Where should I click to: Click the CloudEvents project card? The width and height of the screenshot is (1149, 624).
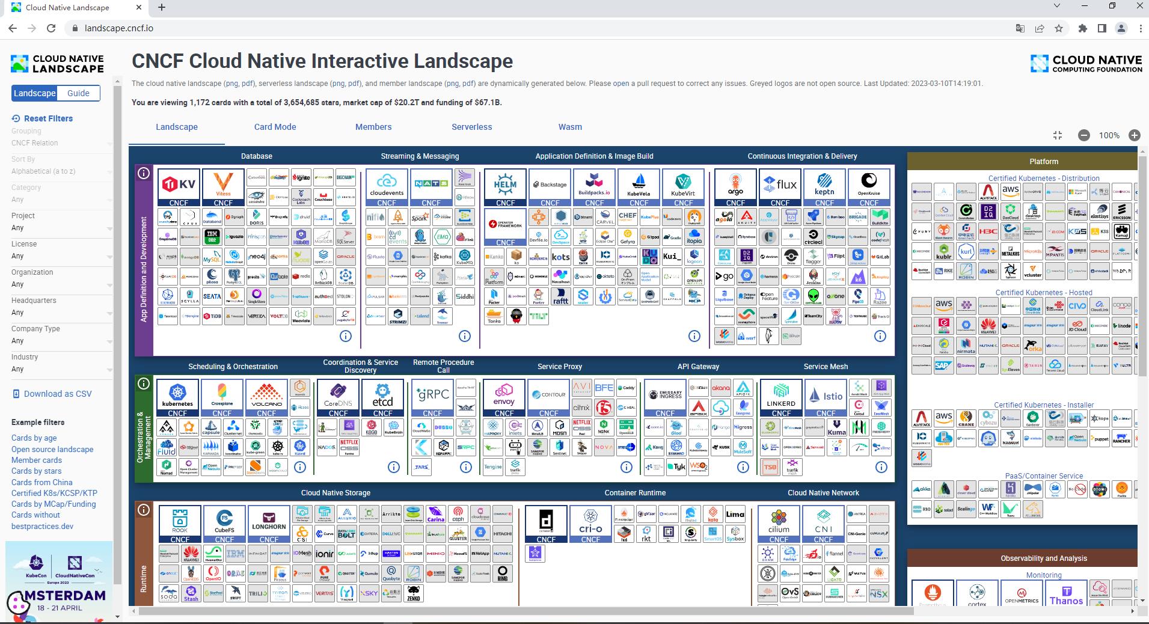click(x=387, y=188)
